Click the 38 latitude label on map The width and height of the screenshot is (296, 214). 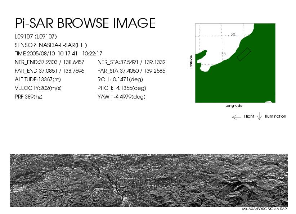(x=233, y=34)
